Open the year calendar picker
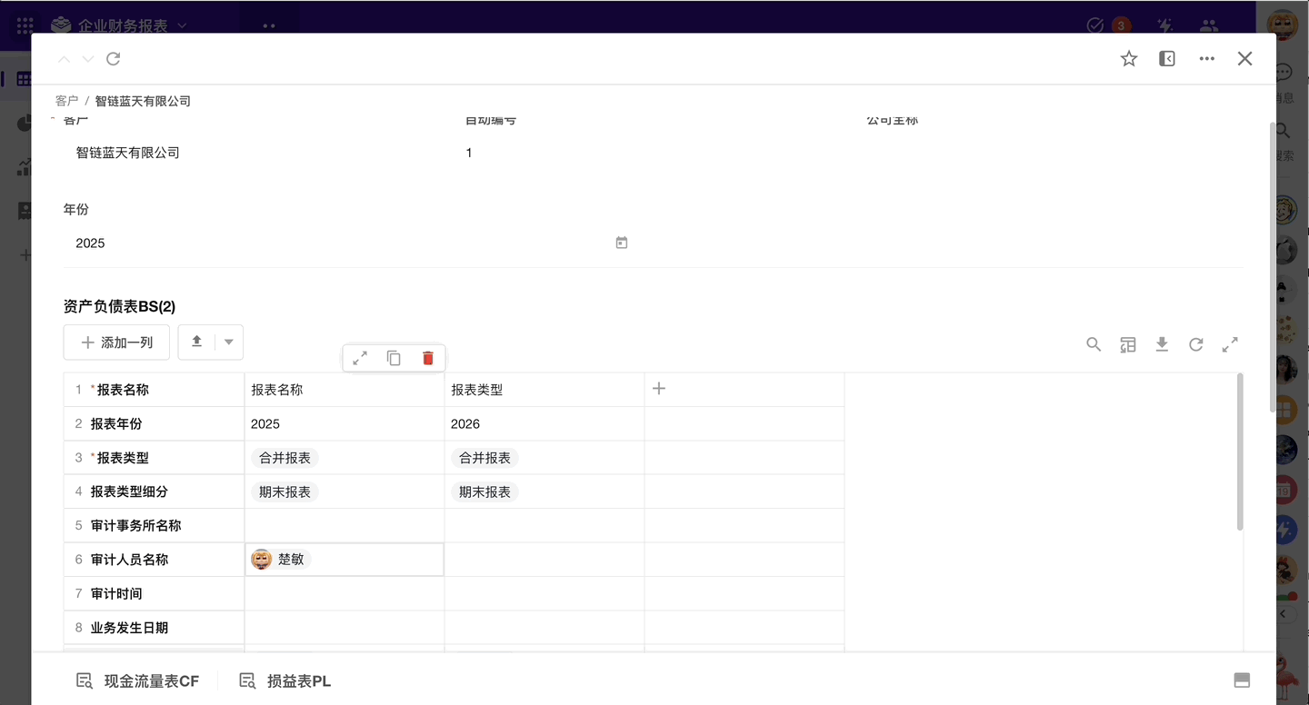 [622, 243]
